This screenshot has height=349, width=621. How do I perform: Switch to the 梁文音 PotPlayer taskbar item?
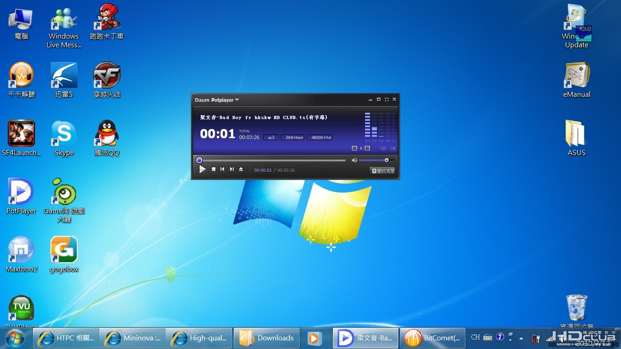coord(366,338)
